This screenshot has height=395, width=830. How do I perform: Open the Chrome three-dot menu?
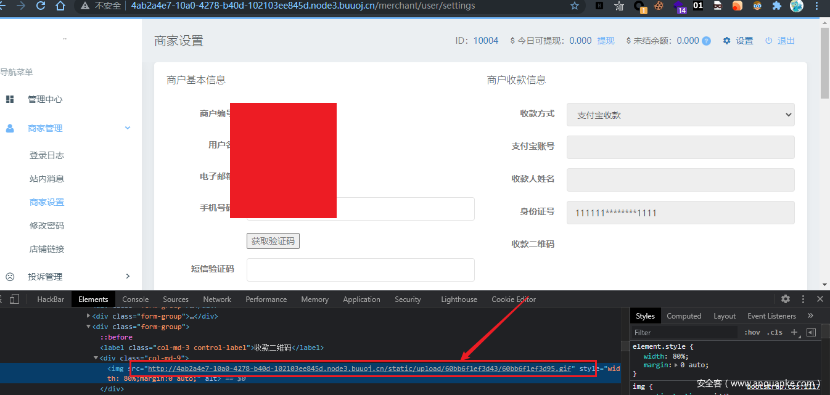click(817, 6)
